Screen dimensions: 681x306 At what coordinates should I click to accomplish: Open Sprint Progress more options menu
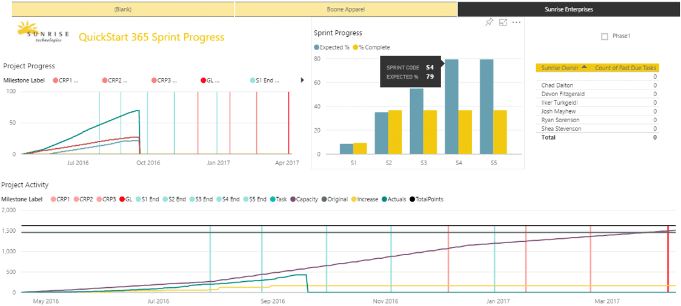click(516, 22)
